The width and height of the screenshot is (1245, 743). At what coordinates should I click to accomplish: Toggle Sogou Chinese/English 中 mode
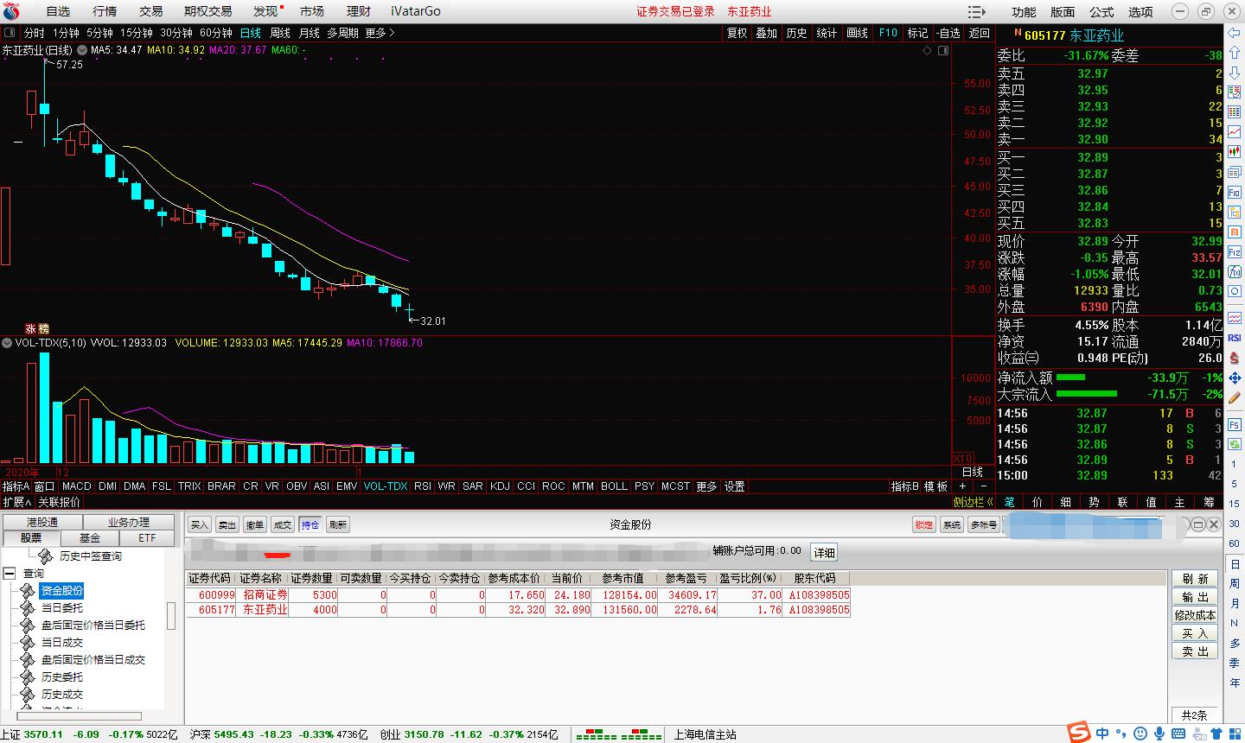click(x=1102, y=733)
